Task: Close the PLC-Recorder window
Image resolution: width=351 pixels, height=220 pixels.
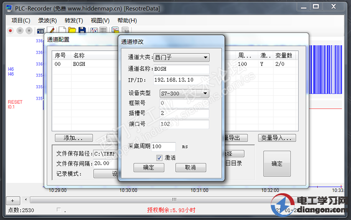Action: [x=333, y=7]
